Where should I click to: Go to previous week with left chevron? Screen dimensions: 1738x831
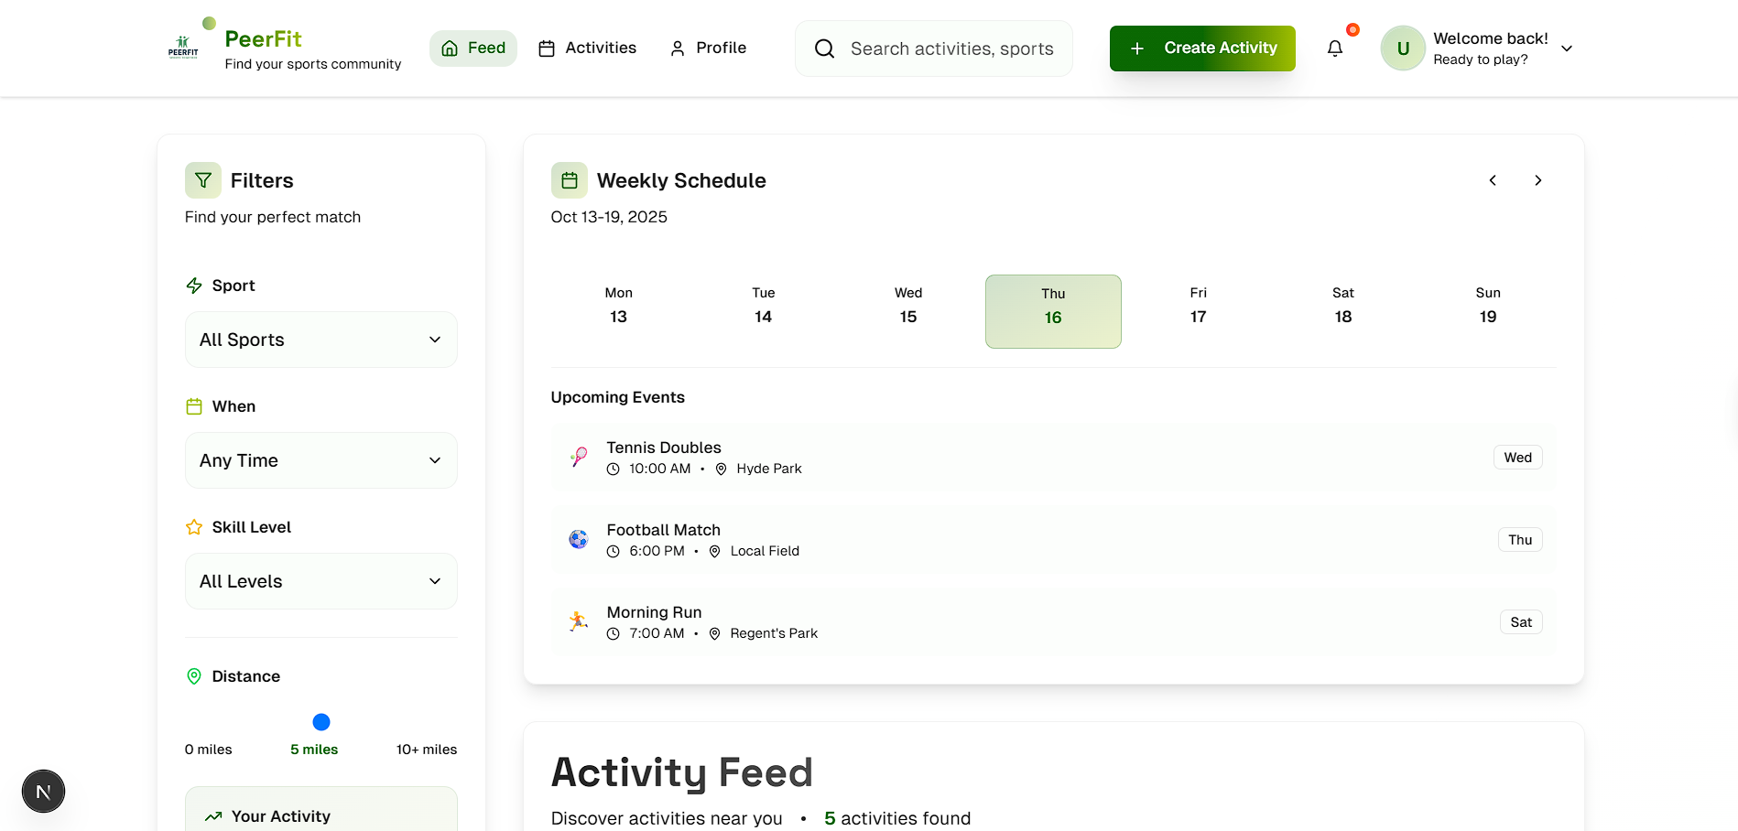tap(1493, 180)
